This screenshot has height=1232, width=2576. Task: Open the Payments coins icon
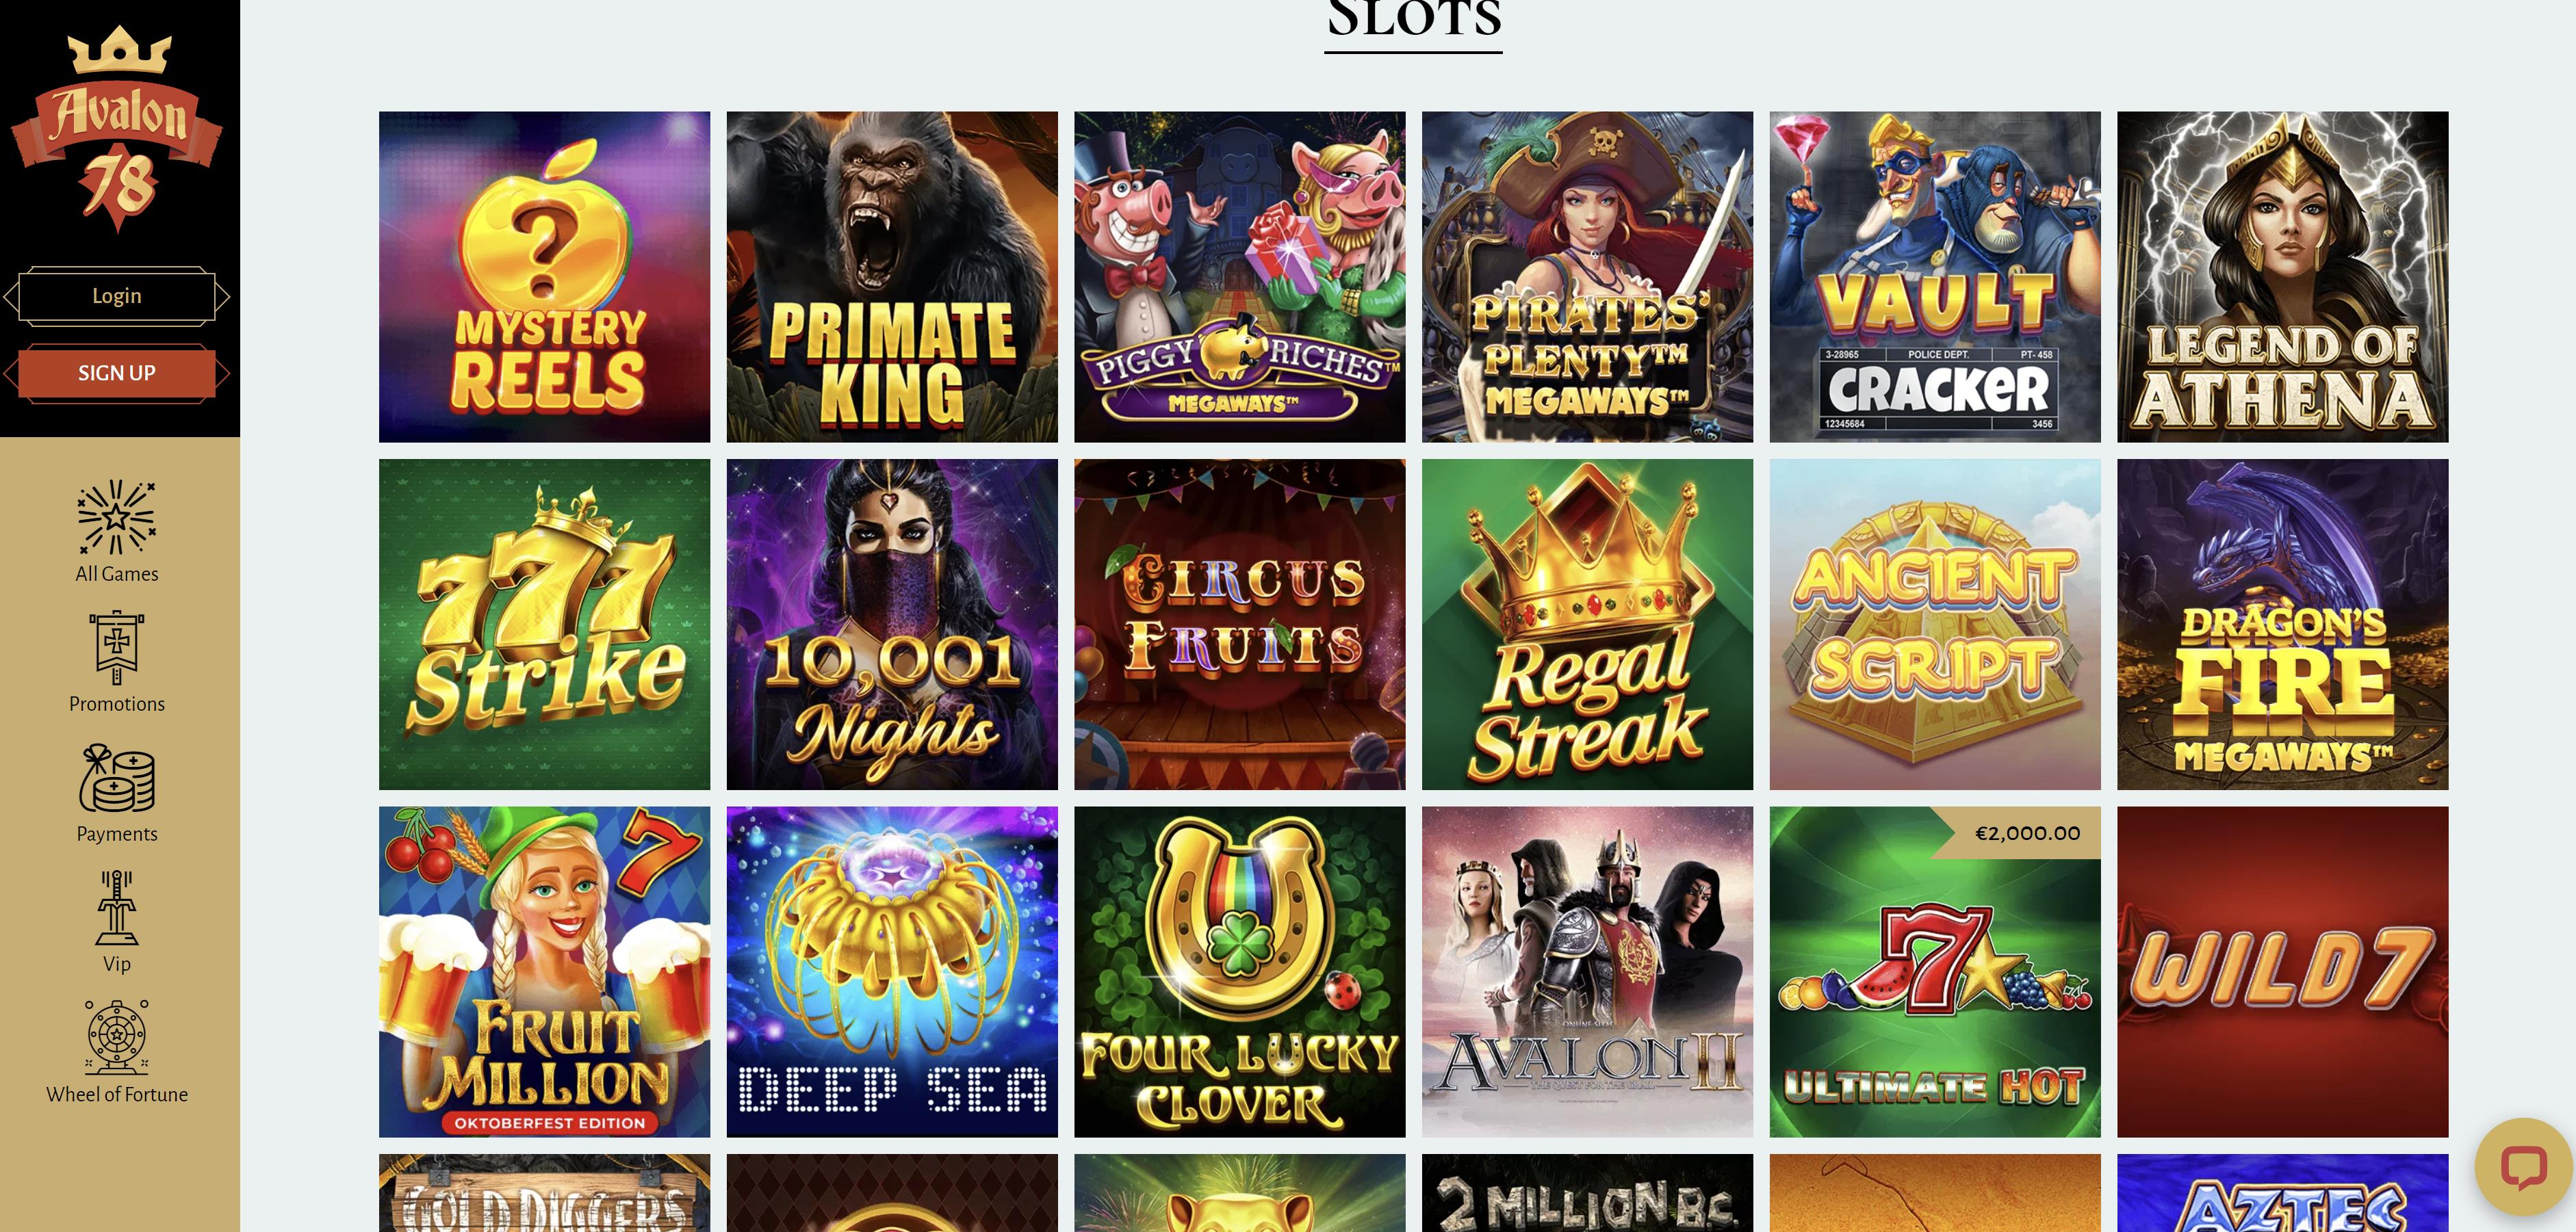pos(117,777)
